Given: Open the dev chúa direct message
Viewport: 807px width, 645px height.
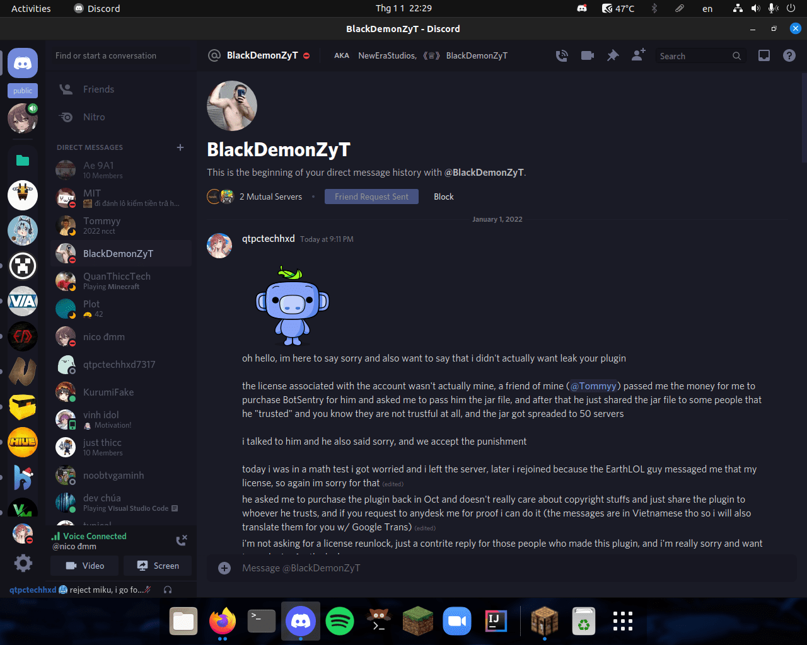Looking at the screenshot, I should click(x=120, y=503).
